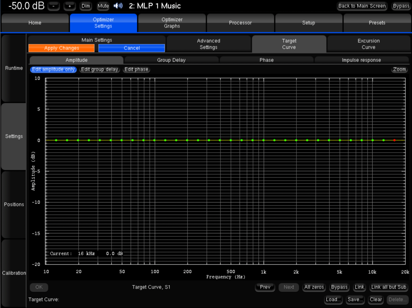Click the Clear button
The height and width of the screenshot is (308, 412).
tap(376, 299)
